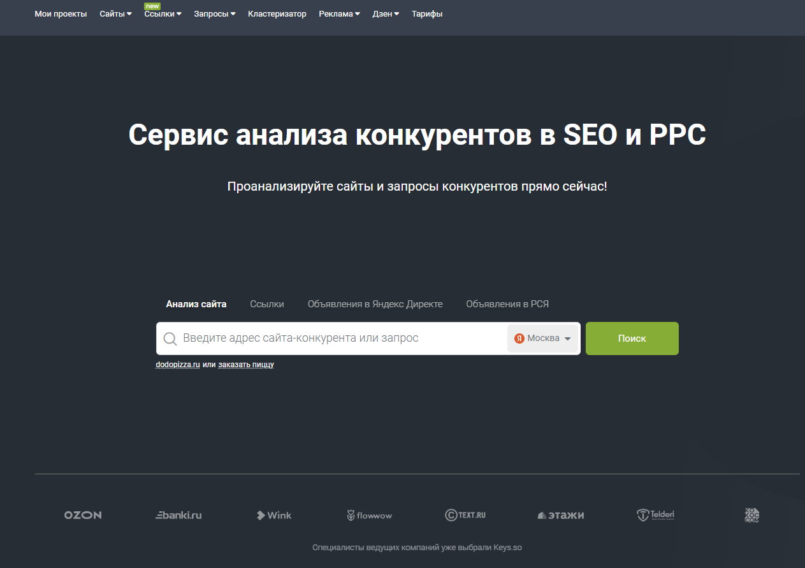Switch to the Ссылки search tab
Image resolution: width=805 pixels, height=568 pixels.
[267, 304]
